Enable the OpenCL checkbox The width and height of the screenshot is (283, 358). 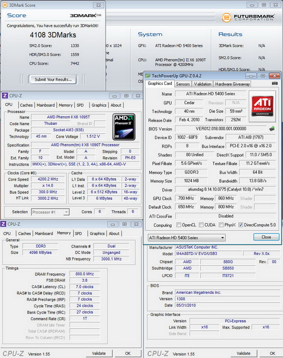tap(179, 225)
